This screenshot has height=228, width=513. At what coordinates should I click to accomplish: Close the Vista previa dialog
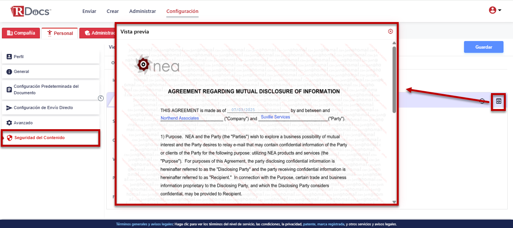(390, 32)
